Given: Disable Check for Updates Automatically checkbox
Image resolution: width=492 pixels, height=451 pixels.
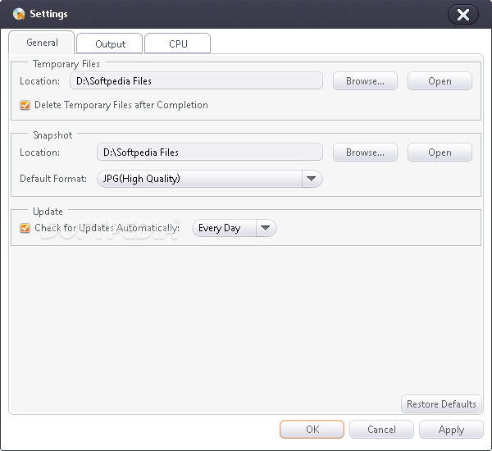Looking at the screenshot, I should point(25,228).
